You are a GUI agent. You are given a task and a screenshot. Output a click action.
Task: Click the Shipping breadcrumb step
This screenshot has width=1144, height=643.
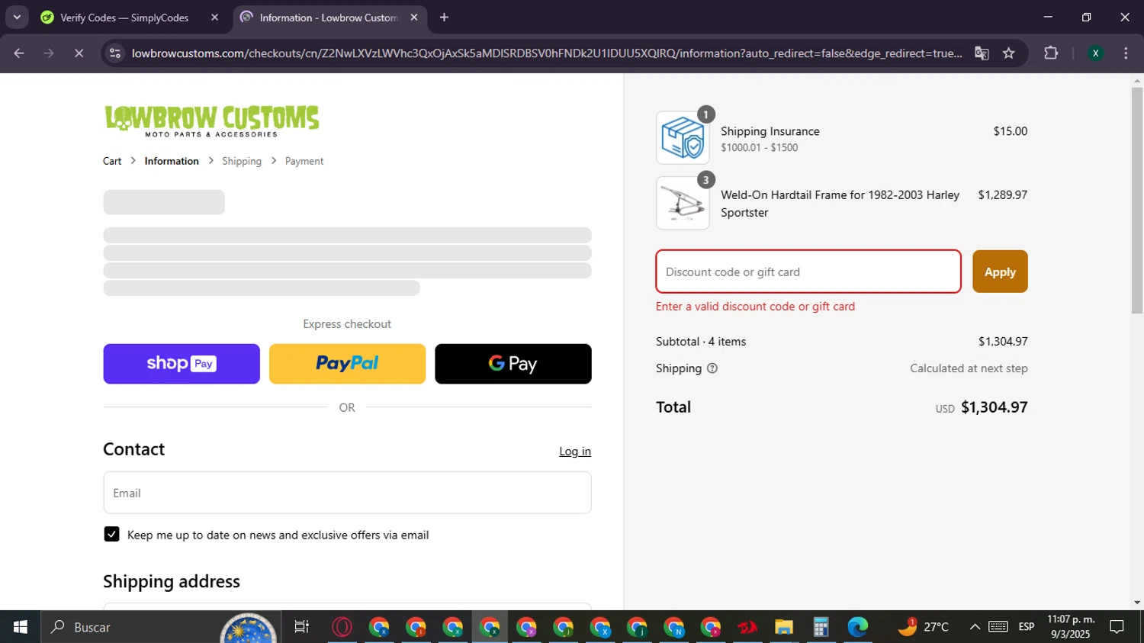click(x=242, y=161)
